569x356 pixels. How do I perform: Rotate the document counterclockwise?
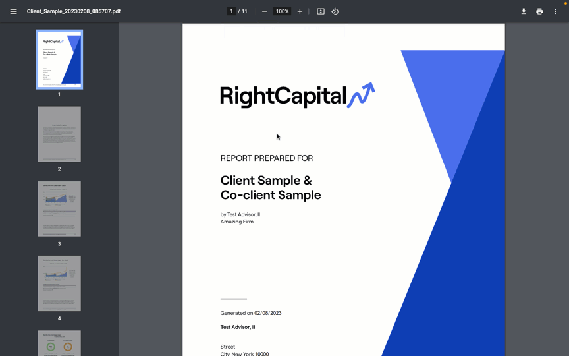click(x=335, y=11)
